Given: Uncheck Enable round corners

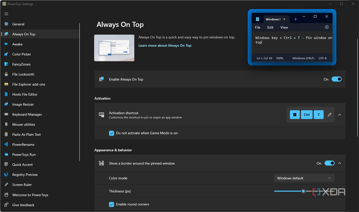Looking at the screenshot, I should pos(111,204).
